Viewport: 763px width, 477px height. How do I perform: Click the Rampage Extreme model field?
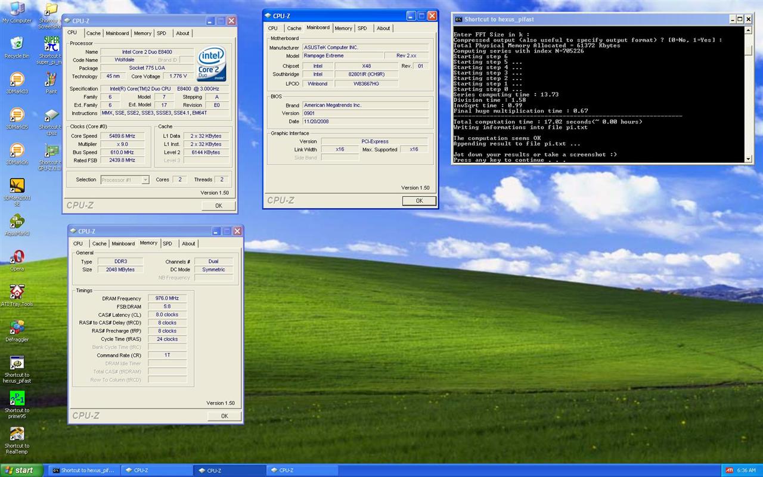tap(343, 55)
